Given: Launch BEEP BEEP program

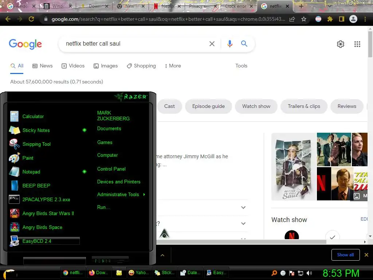Looking at the screenshot, I should pyautogui.click(x=36, y=186).
